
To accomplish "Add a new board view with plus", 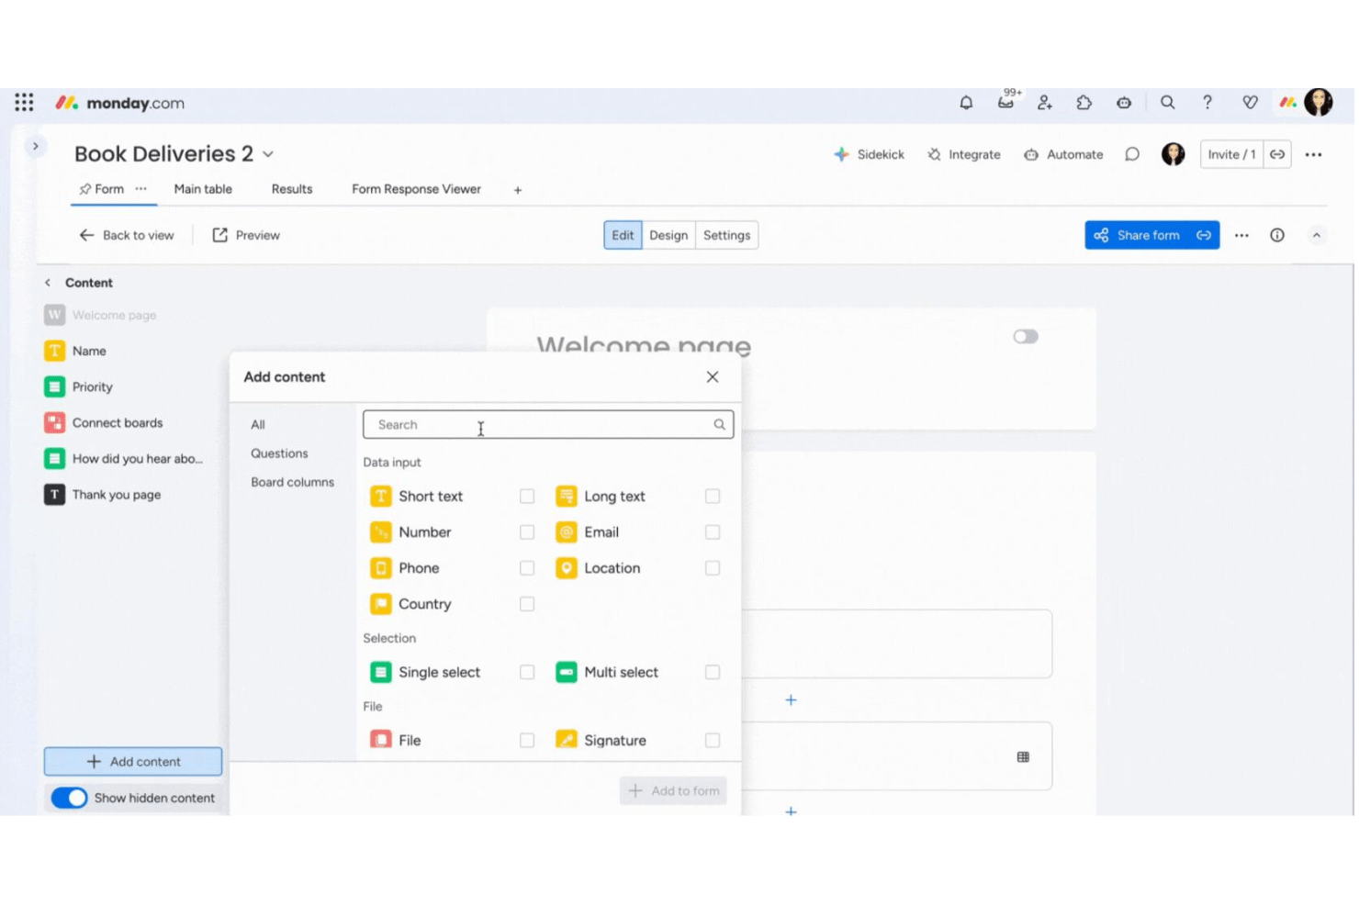I will tap(518, 190).
